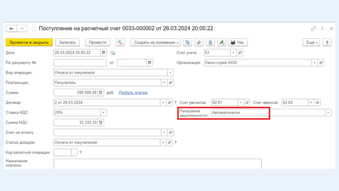Click the Провести и закрыть button
This screenshot has width=339, height=191.
coord(29,42)
